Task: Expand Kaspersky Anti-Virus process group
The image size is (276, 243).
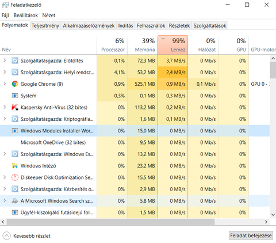Action: pyautogui.click(x=5, y=107)
